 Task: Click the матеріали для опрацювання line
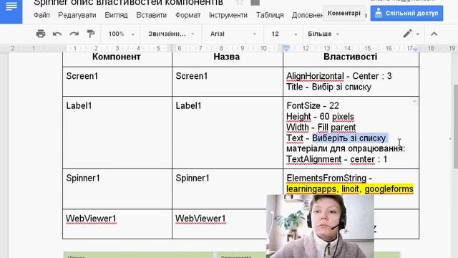point(346,148)
